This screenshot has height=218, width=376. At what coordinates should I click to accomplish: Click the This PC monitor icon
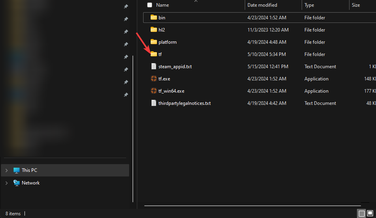pyautogui.click(x=17, y=170)
